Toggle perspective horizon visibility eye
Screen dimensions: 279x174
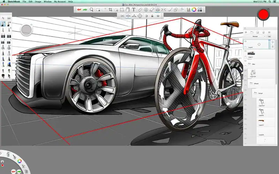pos(158,16)
